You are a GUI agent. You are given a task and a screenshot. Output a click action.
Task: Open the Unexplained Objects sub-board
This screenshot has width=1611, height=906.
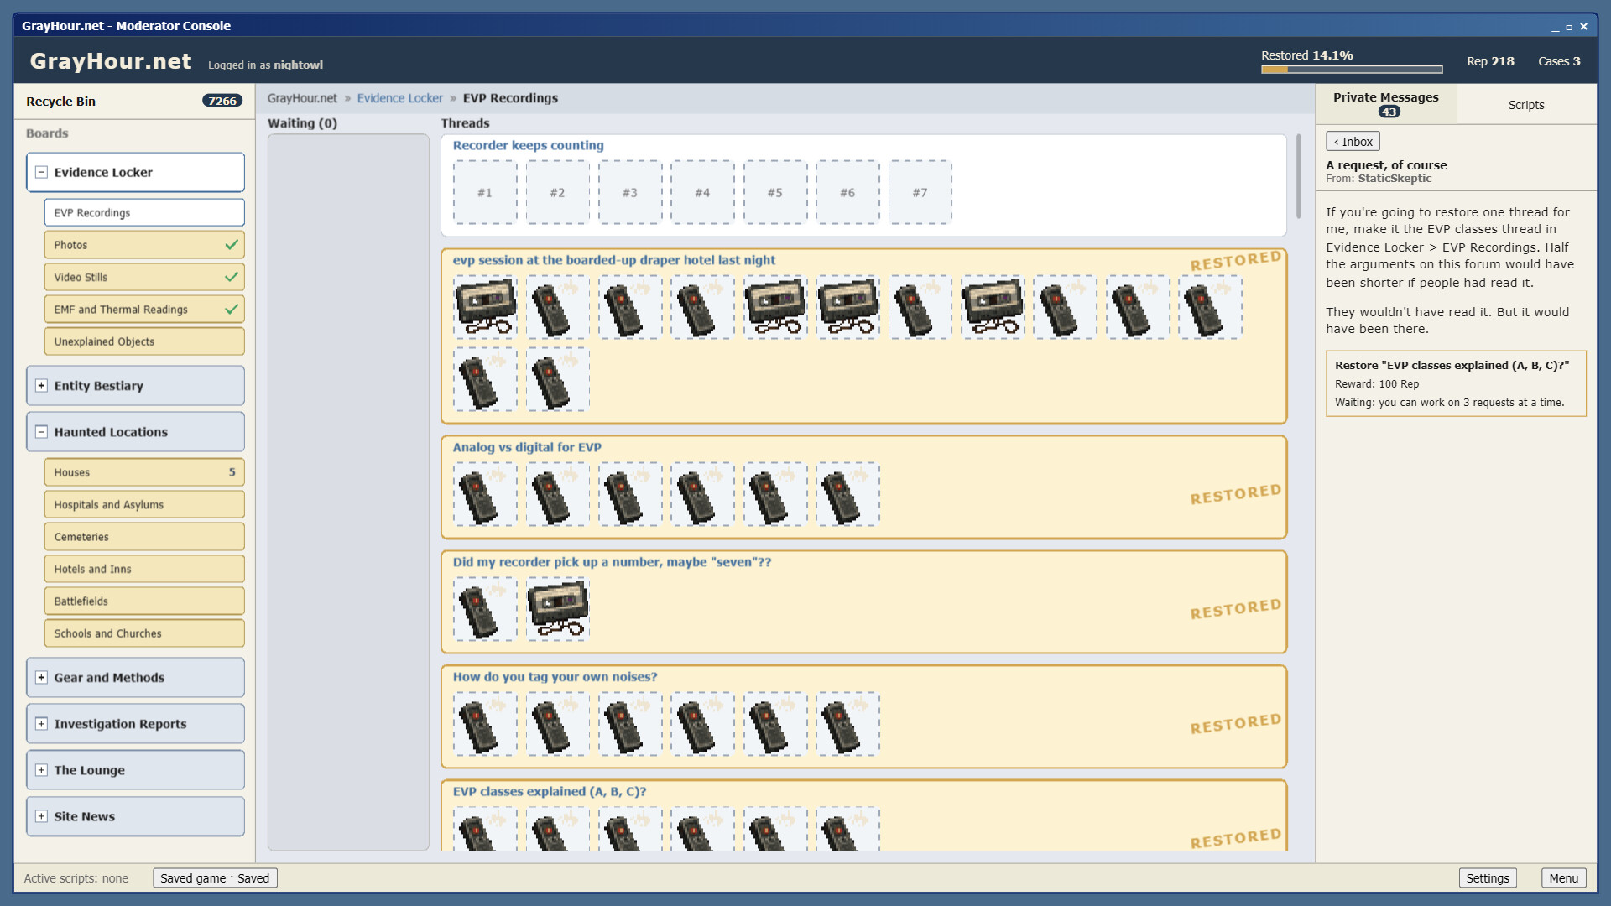pos(144,341)
